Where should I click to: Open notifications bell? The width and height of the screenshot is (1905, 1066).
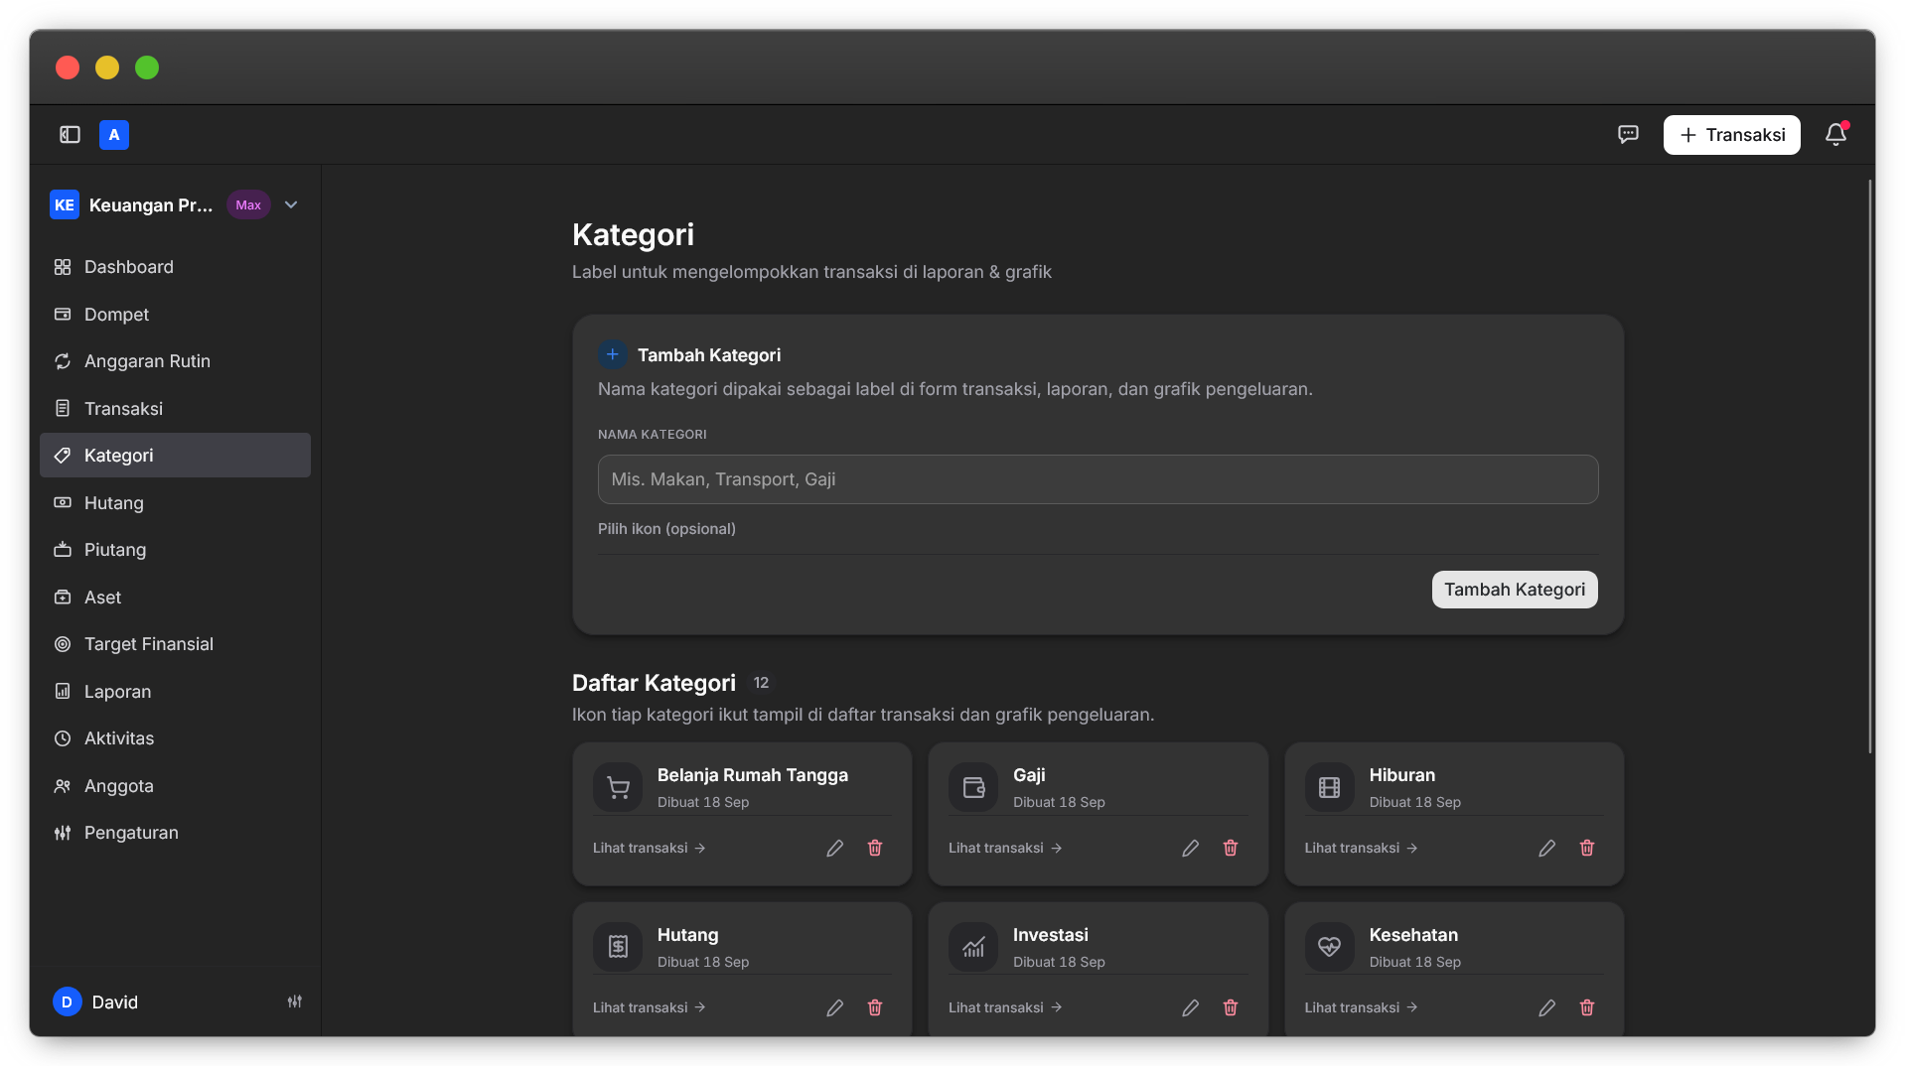(x=1835, y=135)
